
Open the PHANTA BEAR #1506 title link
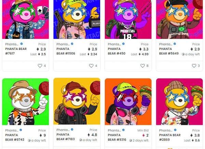click(x=66, y=51)
